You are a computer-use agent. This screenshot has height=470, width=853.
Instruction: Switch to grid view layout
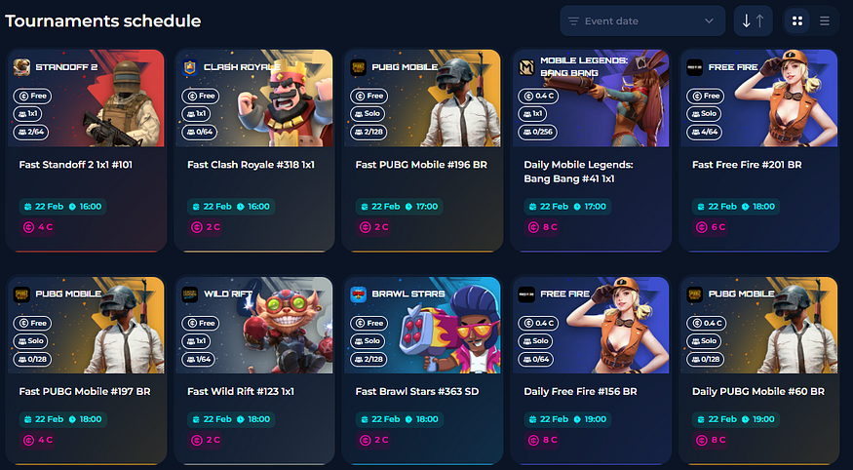point(797,21)
